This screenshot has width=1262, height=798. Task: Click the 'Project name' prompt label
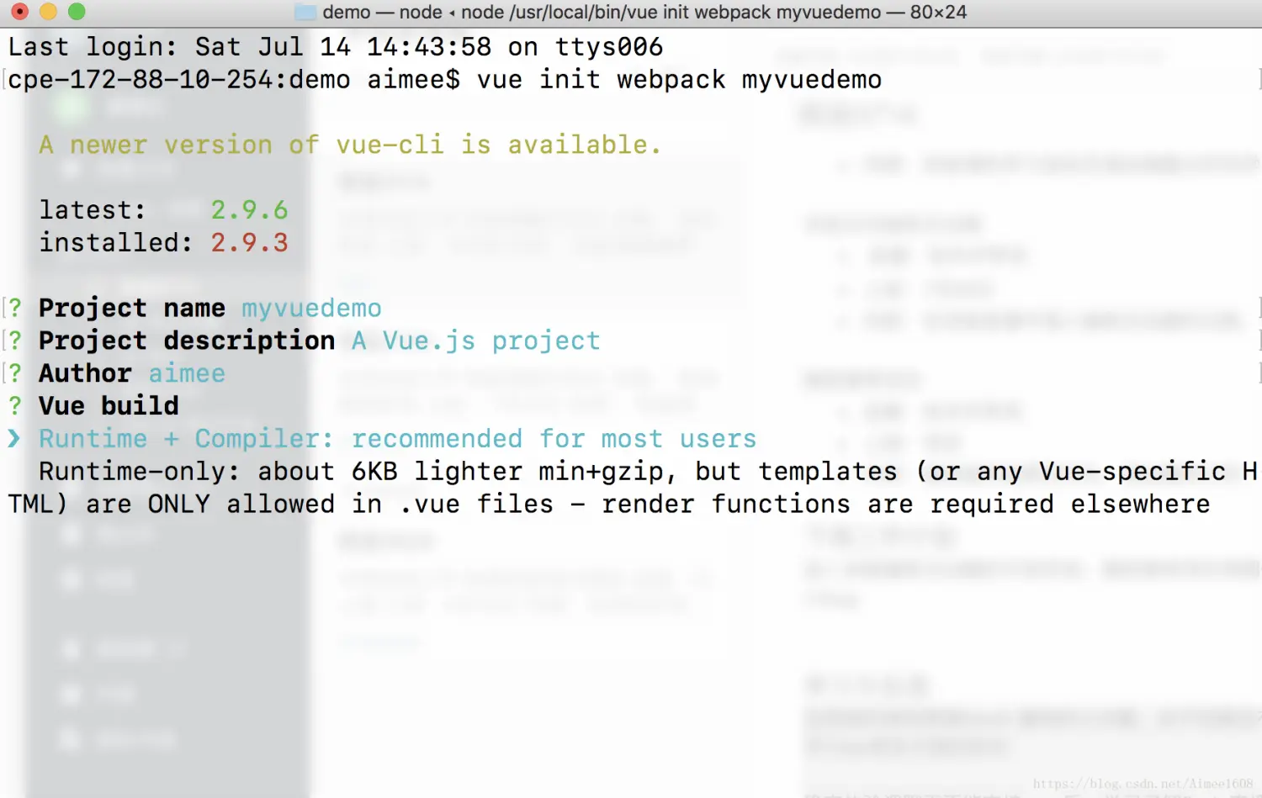coord(132,309)
